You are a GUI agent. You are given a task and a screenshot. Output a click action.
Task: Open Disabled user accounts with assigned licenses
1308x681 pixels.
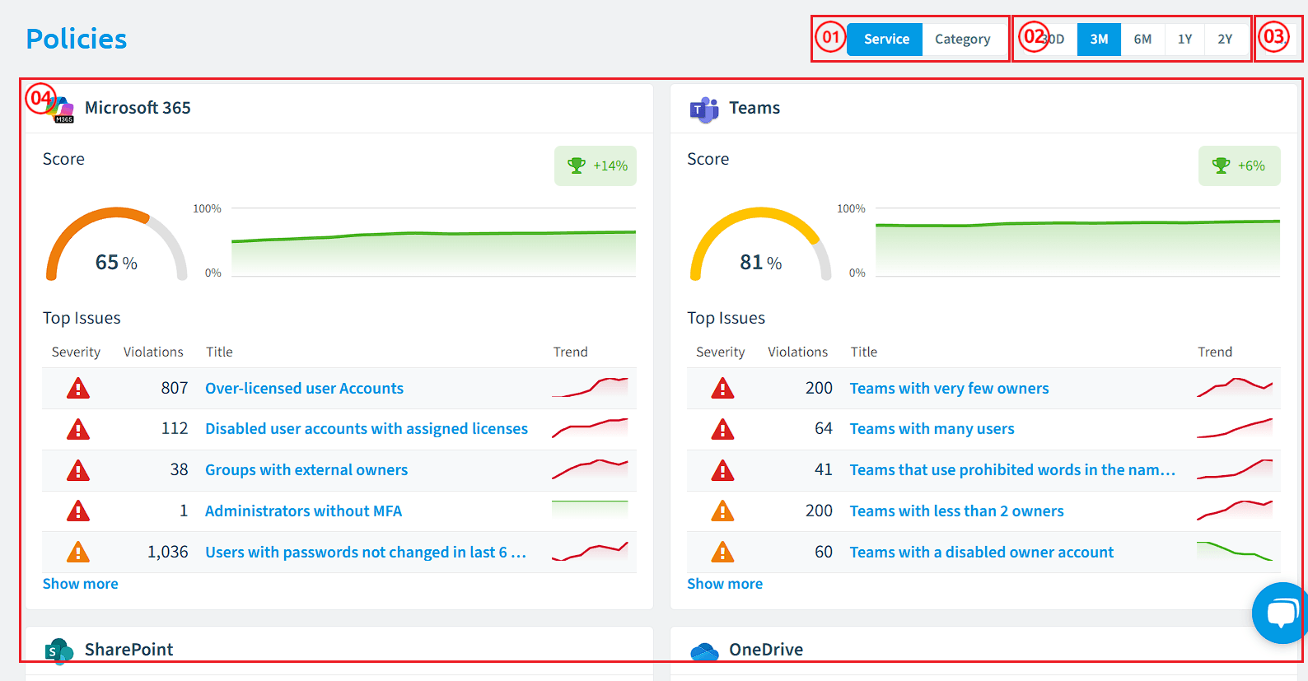pyautogui.click(x=367, y=429)
